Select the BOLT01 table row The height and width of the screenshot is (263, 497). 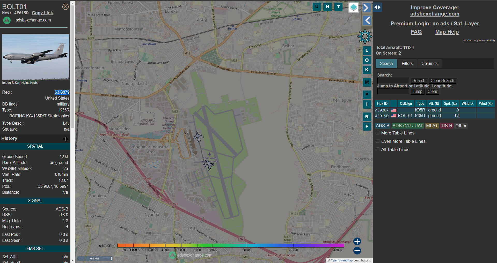pos(435,116)
